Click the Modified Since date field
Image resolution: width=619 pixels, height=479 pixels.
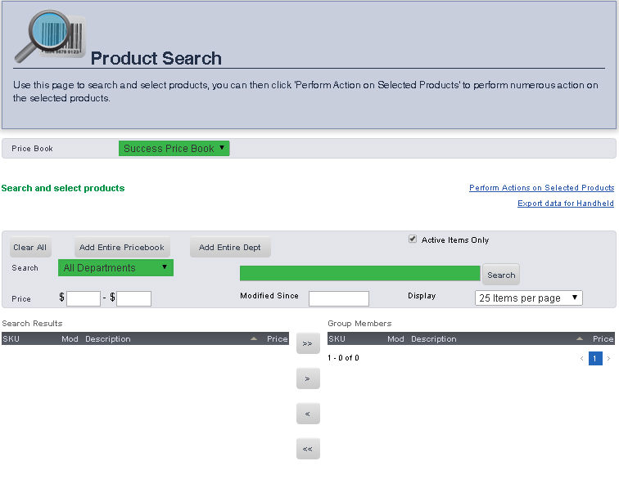click(x=338, y=298)
